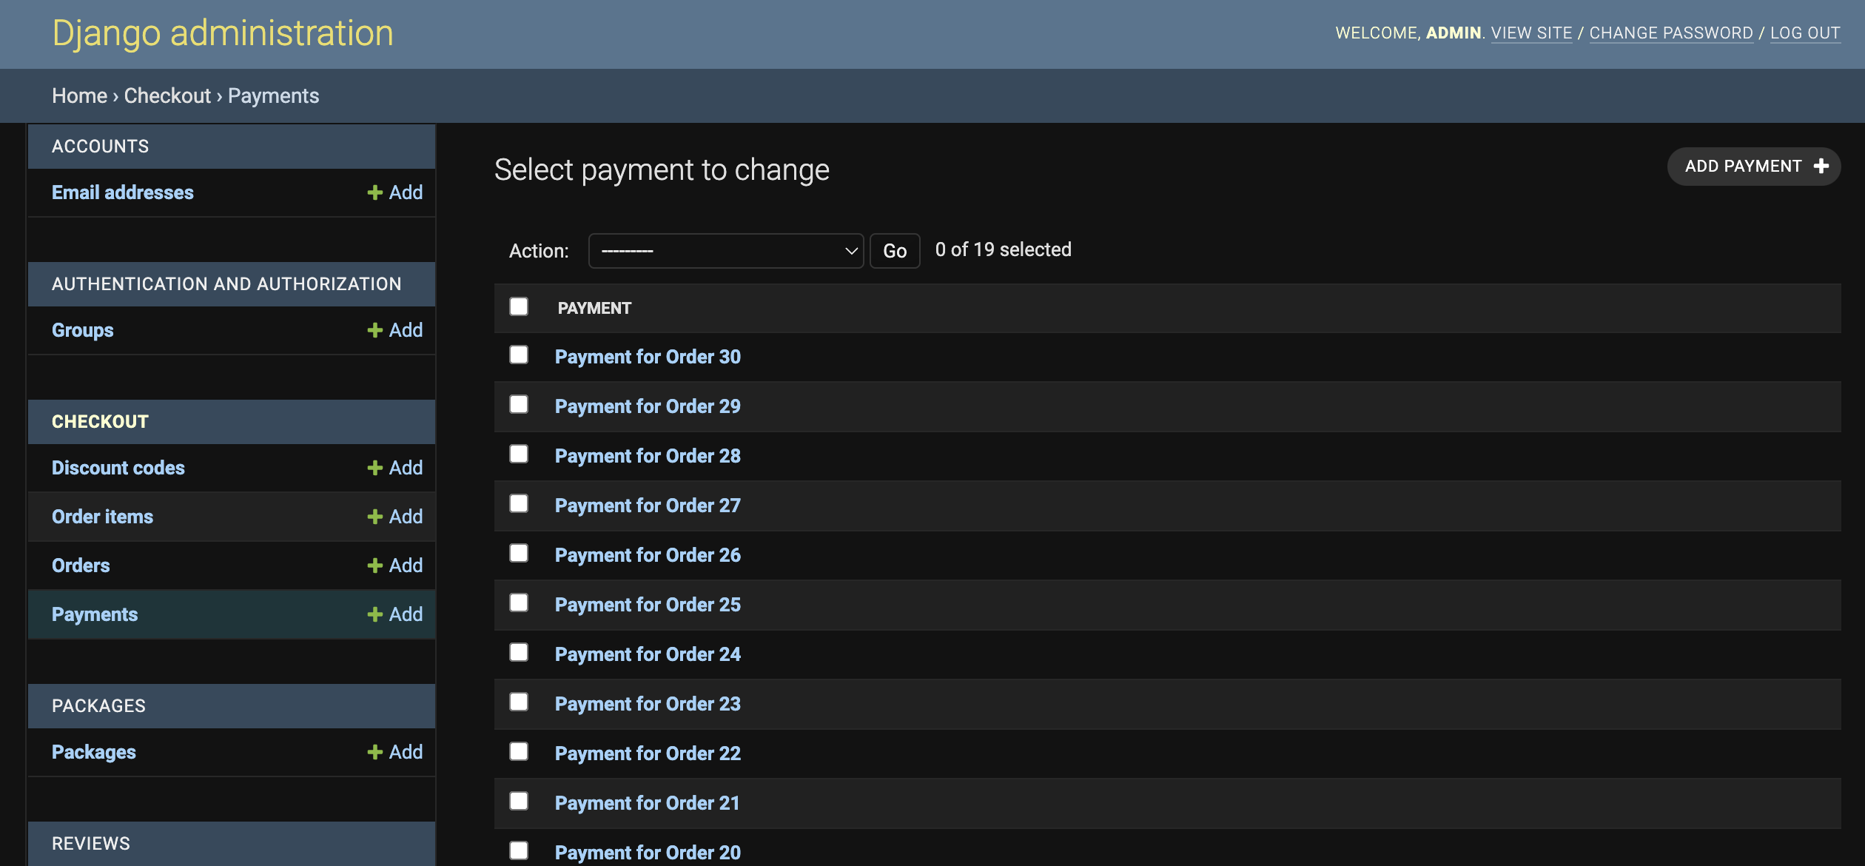This screenshot has height=866, width=1865.
Task: Check the checkbox for Payment for Order 25
Action: [x=518, y=603]
